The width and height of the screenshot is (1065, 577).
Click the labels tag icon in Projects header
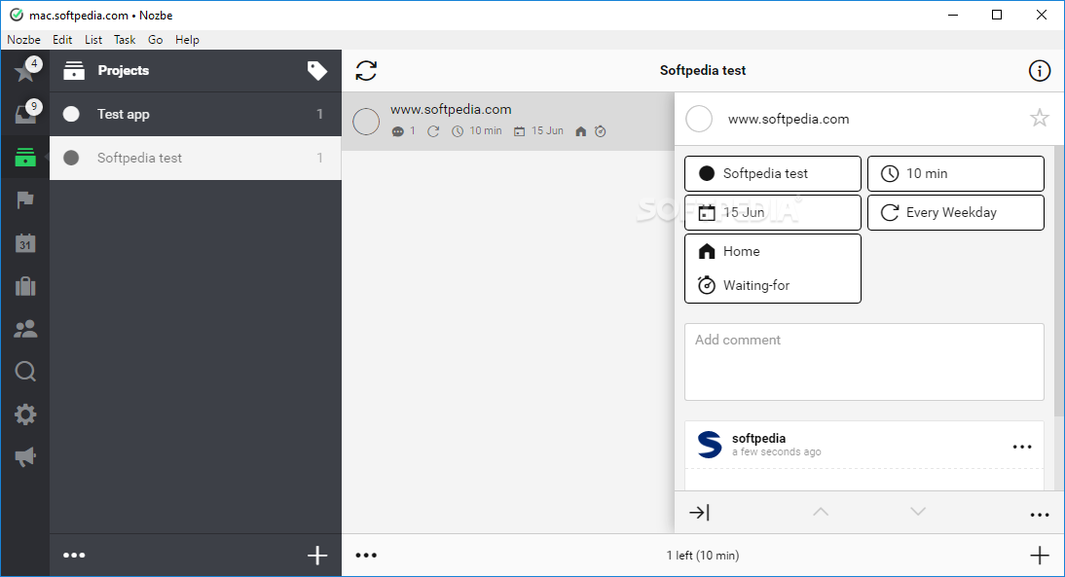pyautogui.click(x=317, y=70)
